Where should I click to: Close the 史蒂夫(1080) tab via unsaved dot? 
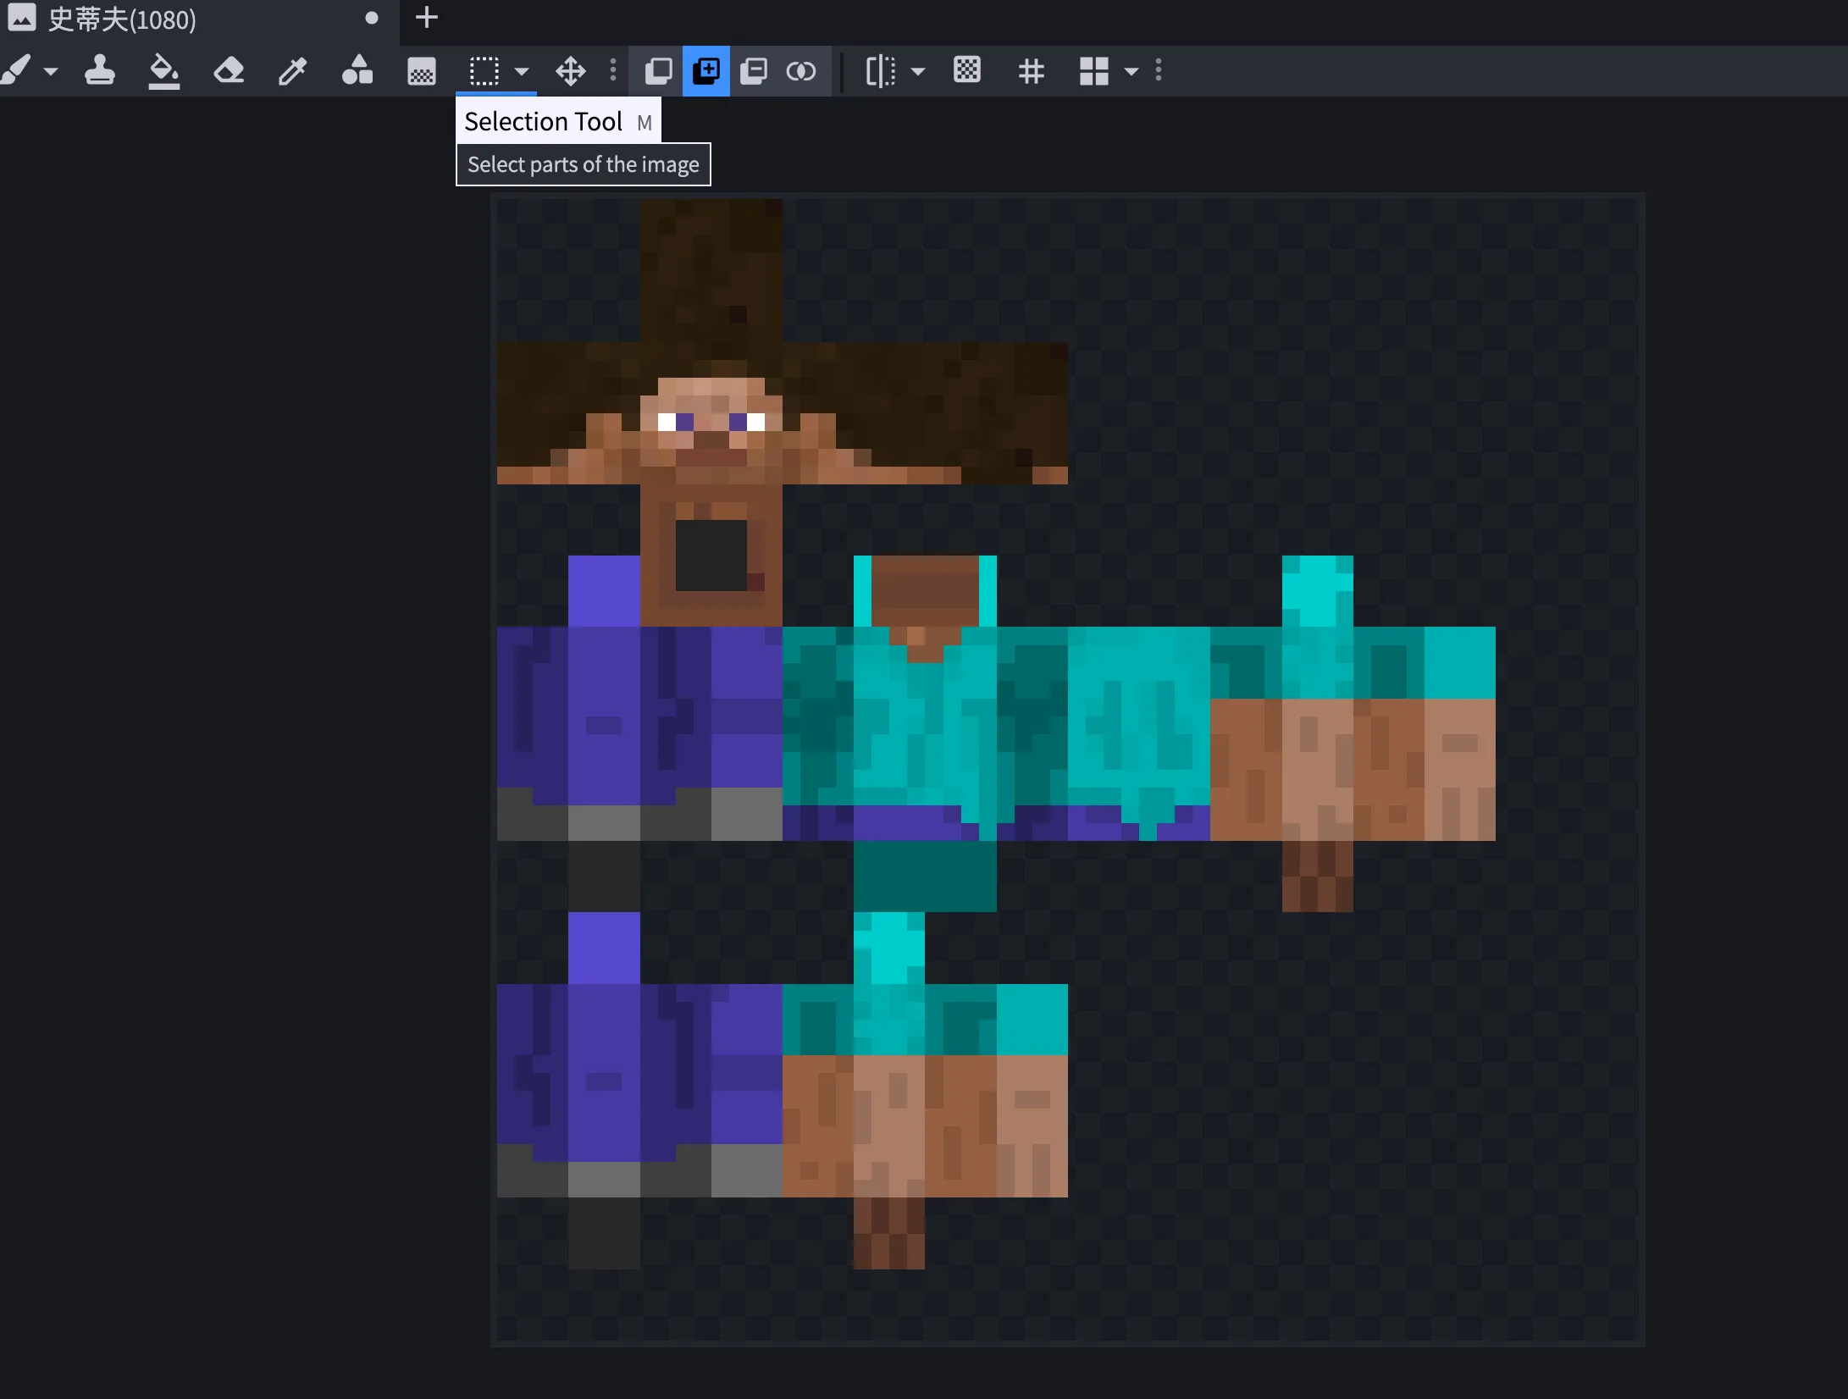[371, 18]
